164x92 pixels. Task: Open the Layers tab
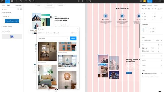click(3, 5)
